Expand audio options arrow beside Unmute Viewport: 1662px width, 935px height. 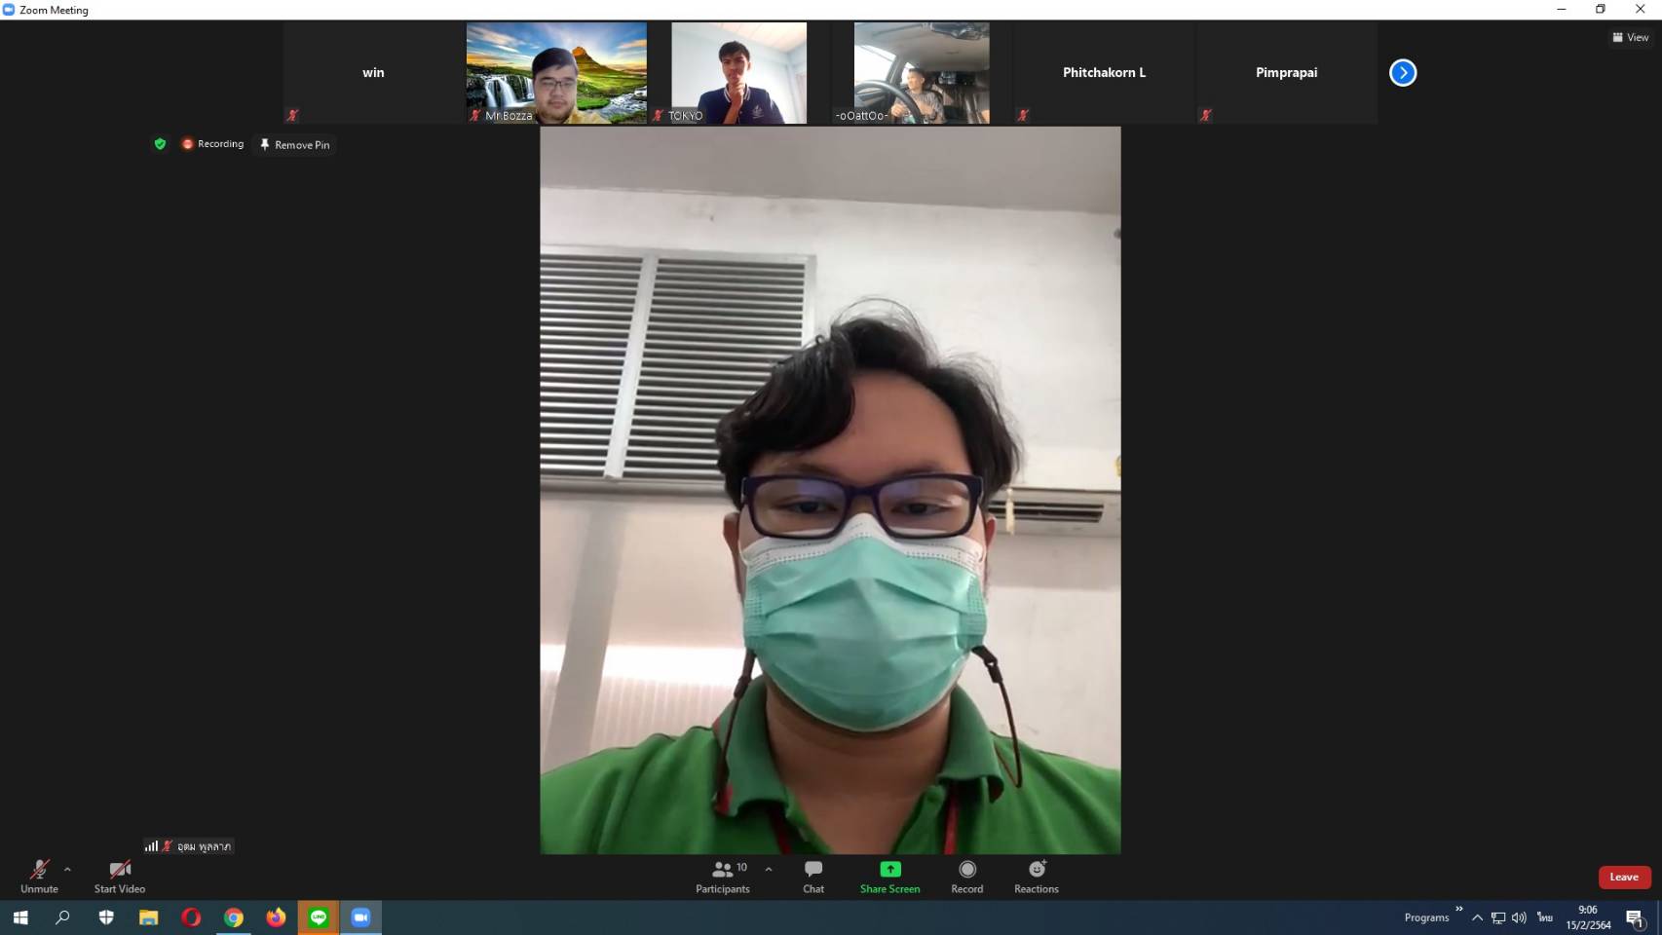tap(67, 870)
